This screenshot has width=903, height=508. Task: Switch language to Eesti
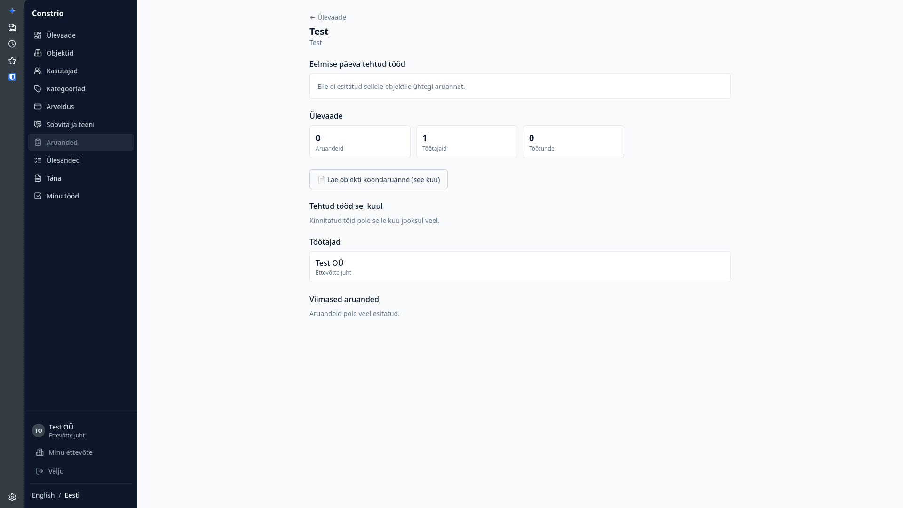tap(72, 495)
